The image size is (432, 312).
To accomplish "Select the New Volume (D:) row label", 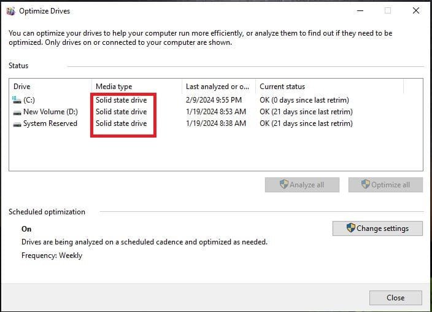I will (x=50, y=112).
